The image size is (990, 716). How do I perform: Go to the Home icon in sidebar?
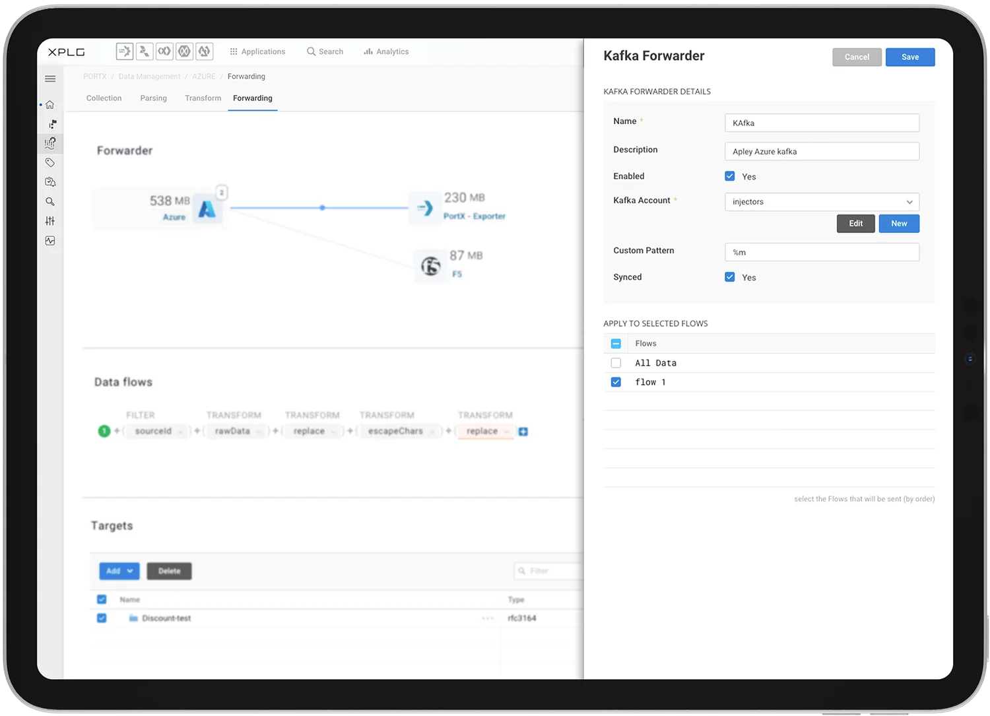[x=49, y=105]
